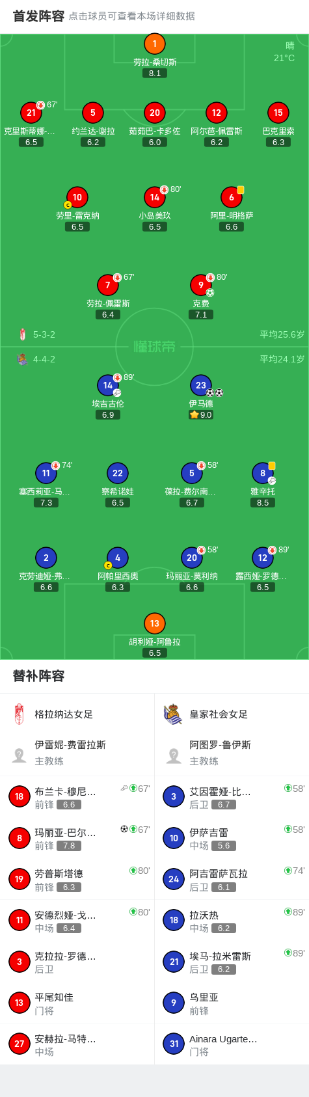Select player 23 伊马德 jersey icon
This screenshot has height=1097, width=309.
(x=201, y=385)
